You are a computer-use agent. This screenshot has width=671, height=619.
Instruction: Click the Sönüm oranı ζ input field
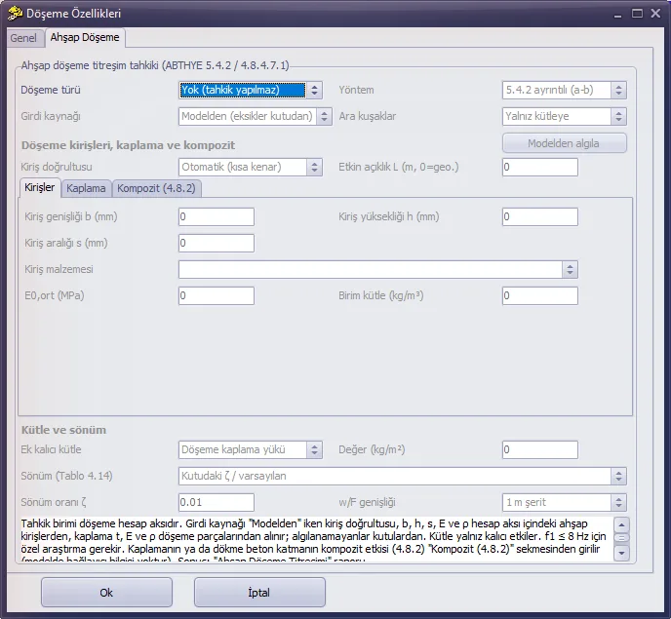217,502
